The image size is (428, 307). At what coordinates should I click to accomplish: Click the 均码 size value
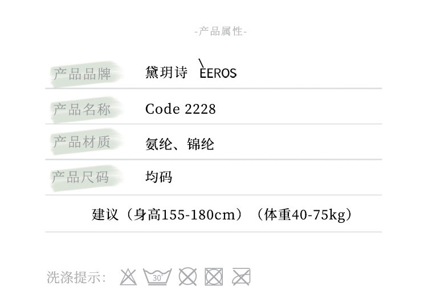158,177
